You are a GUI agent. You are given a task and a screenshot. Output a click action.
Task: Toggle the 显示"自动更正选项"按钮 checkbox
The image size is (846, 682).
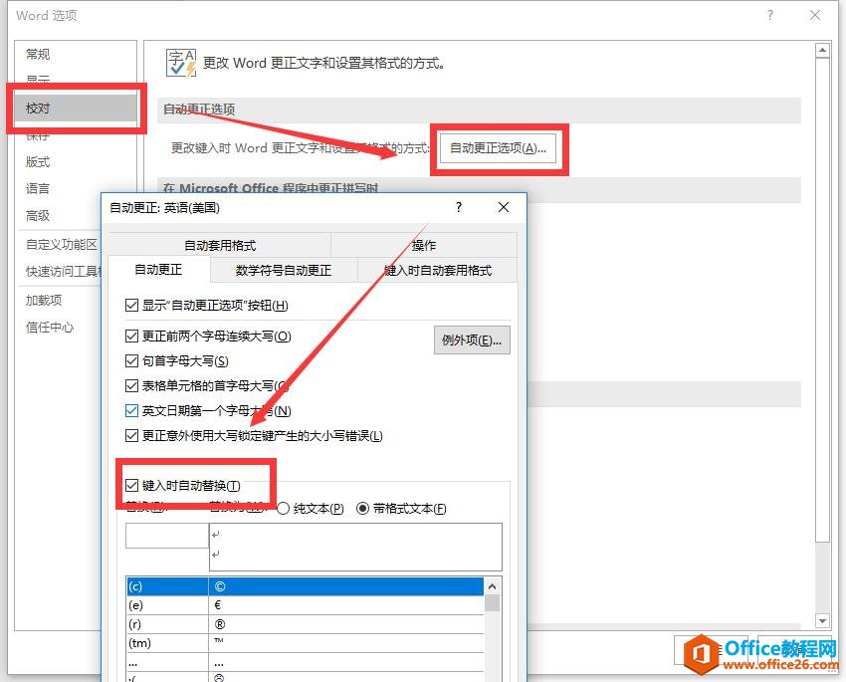pyautogui.click(x=131, y=306)
